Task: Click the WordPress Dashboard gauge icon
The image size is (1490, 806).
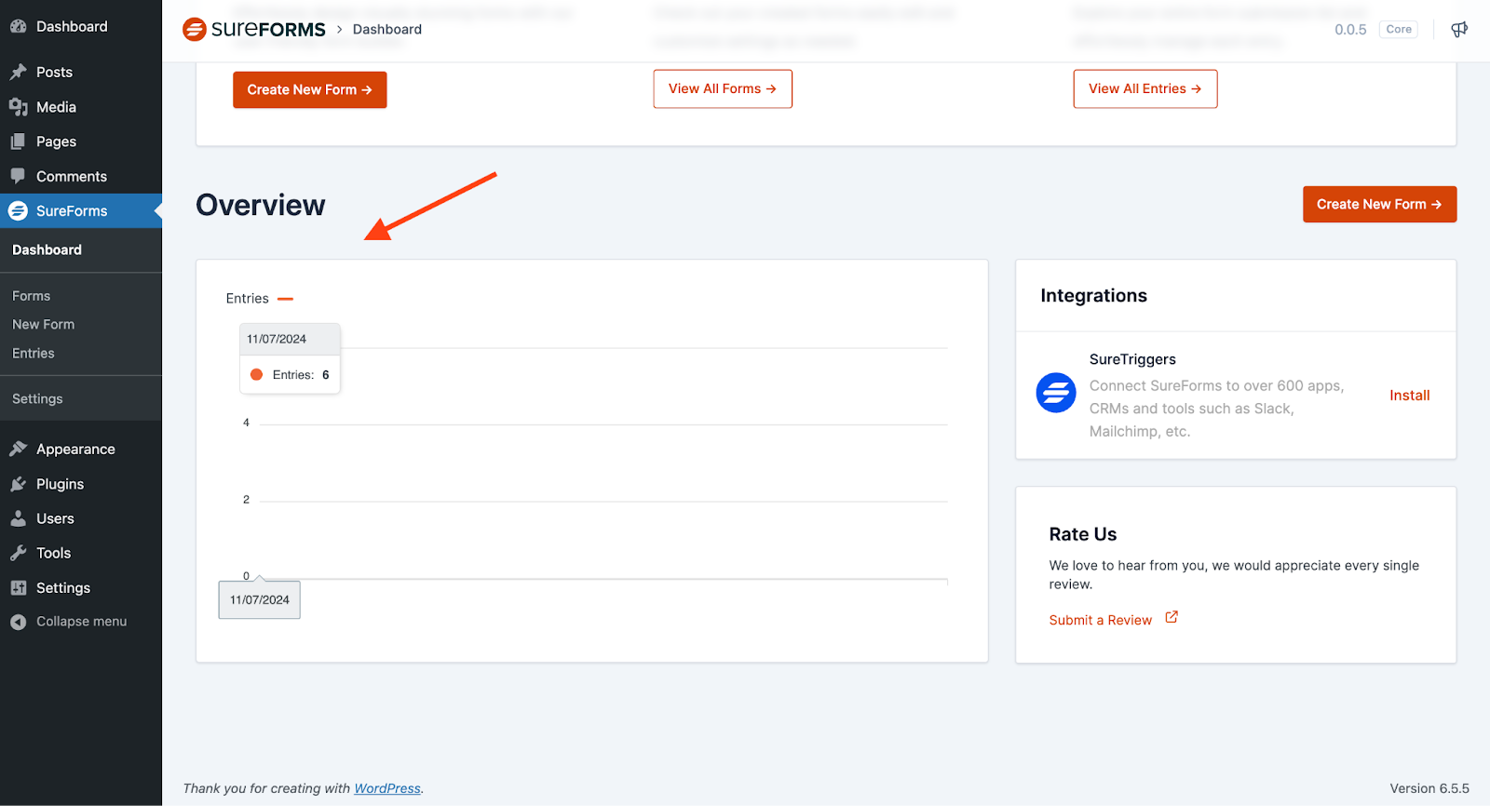Action: 18,26
